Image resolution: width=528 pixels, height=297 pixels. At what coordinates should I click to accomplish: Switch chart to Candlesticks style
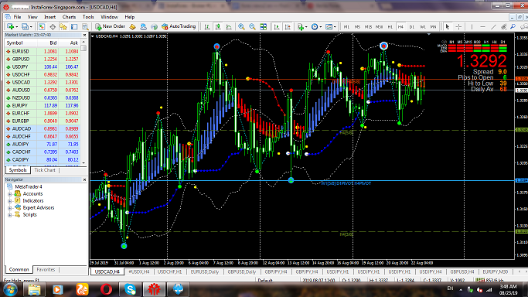click(218, 26)
